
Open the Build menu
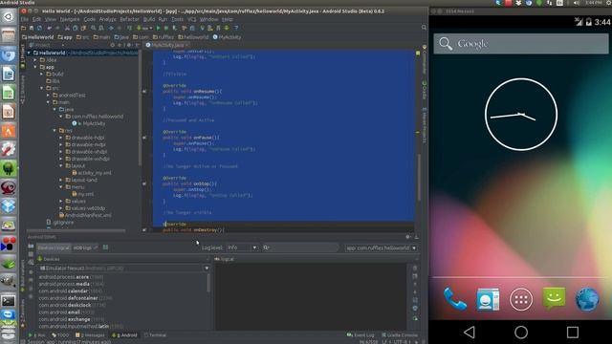[149, 19]
